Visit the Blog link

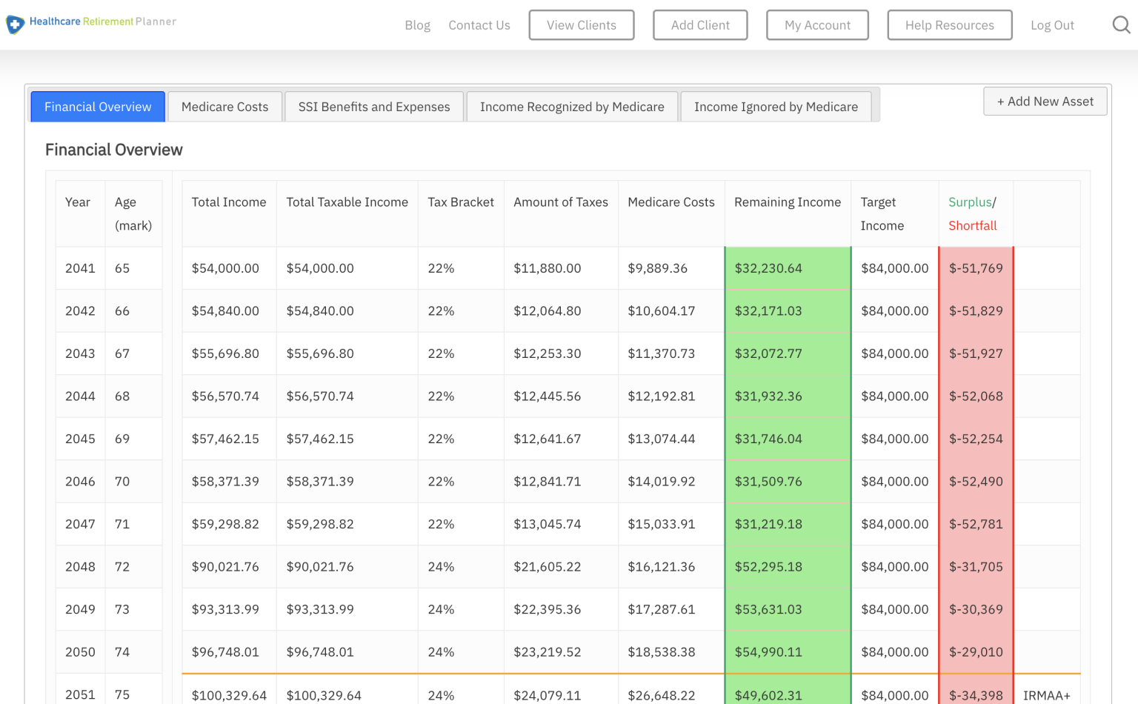[417, 25]
